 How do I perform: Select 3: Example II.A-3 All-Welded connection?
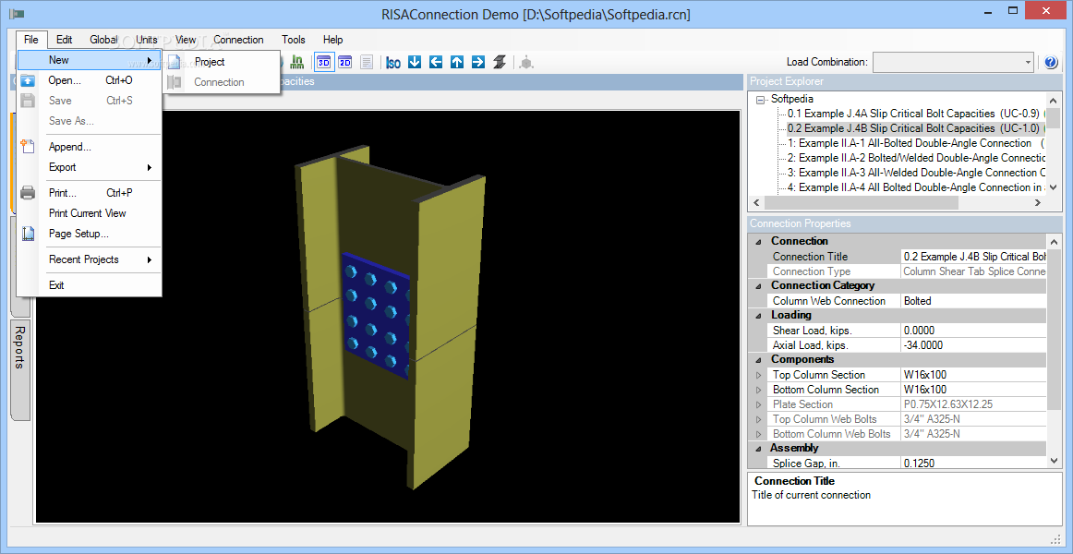[915, 173]
